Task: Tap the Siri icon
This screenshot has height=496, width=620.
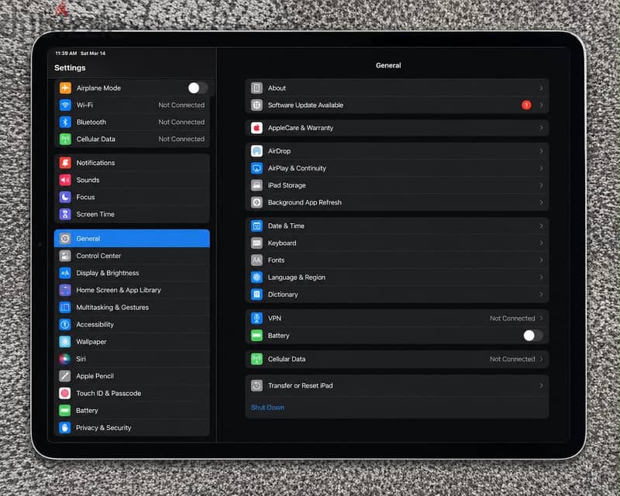Action: [65, 359]
